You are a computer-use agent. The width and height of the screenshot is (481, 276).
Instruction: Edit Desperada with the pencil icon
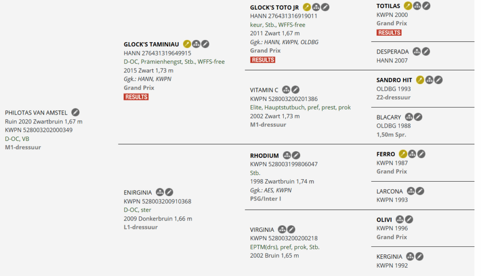click(426, 51)
